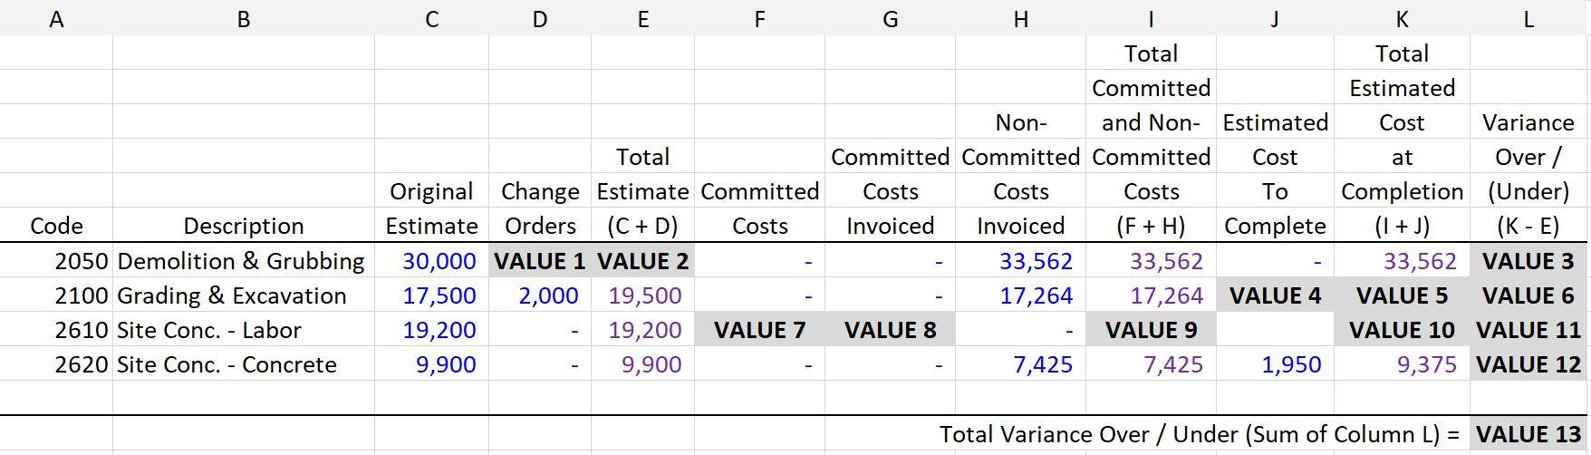
Task: Select total estimate 19,500
Action: pyautogui.click(x=642, y=295)
